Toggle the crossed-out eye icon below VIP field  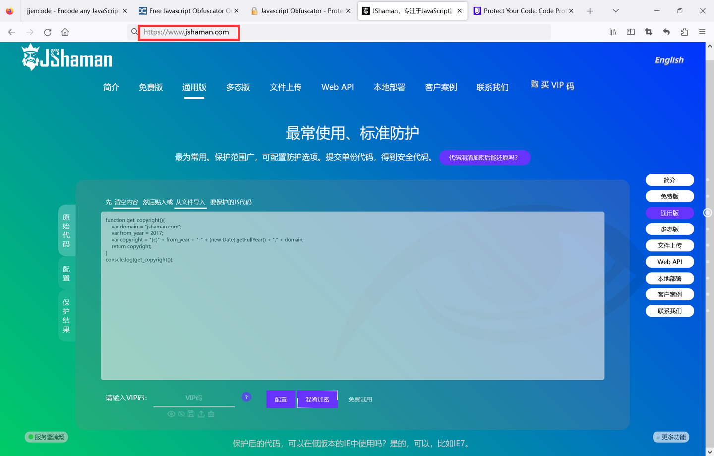click(181, 414)
